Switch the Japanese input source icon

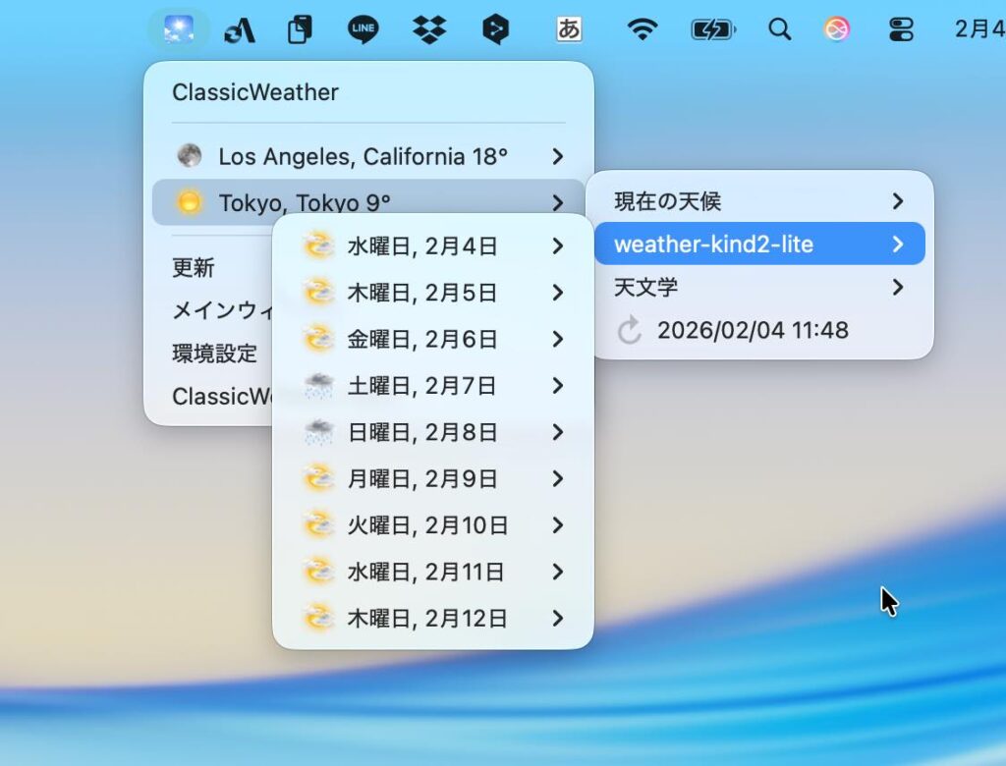[x=569, y=29]
